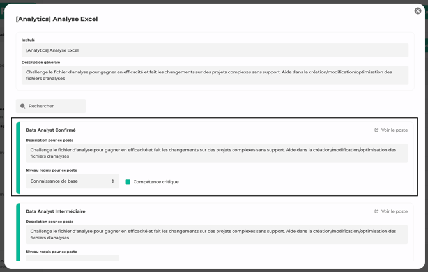428x272 pixels.
Task: Edit Data Analyst Intermédiaire post description
Action: [216, 234]
